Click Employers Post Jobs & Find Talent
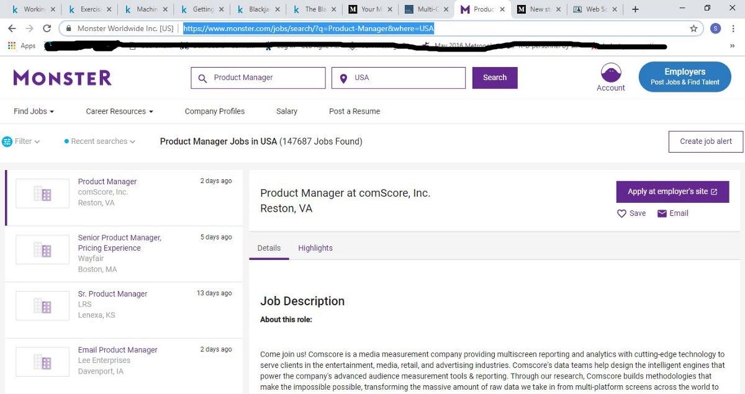 pos(685,77)
